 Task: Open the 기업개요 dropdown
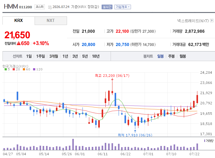click(x=123, y=7)
